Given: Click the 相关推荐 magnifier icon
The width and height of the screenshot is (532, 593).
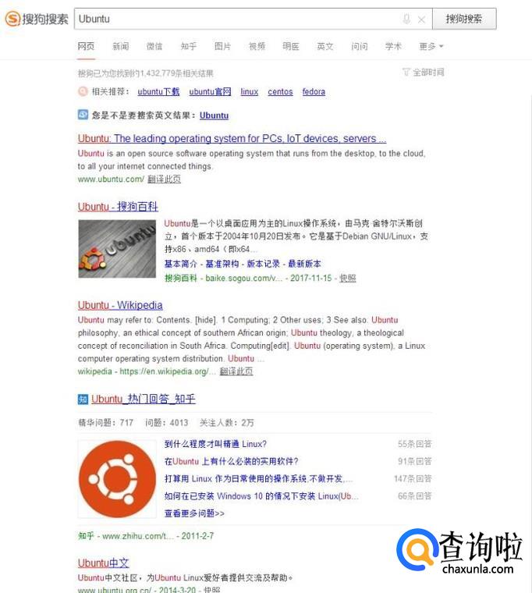Looking at the screenshot, I should pos(83,91).
